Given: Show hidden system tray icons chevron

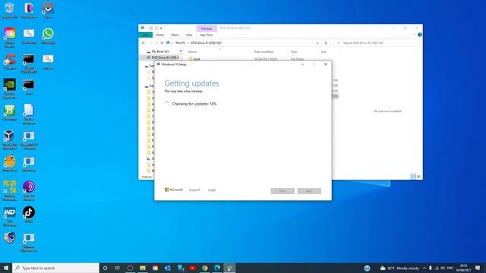Looking at the screenshot, I should click(x=424, y=268).
